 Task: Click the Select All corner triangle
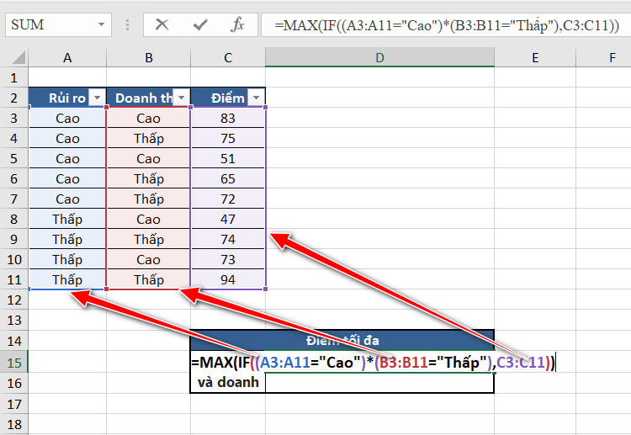[19, 57]
